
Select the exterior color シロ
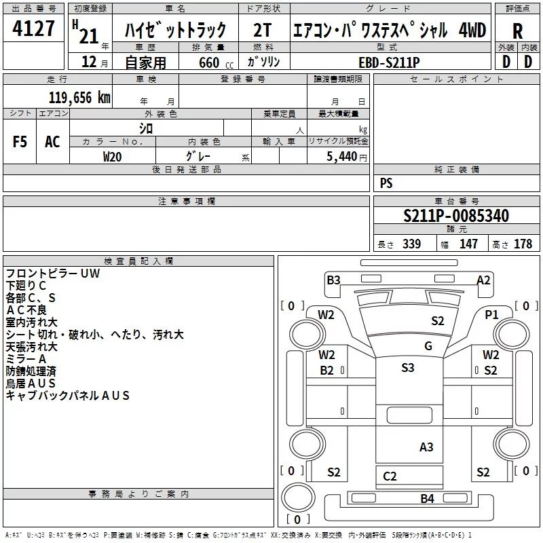(146, 129)
